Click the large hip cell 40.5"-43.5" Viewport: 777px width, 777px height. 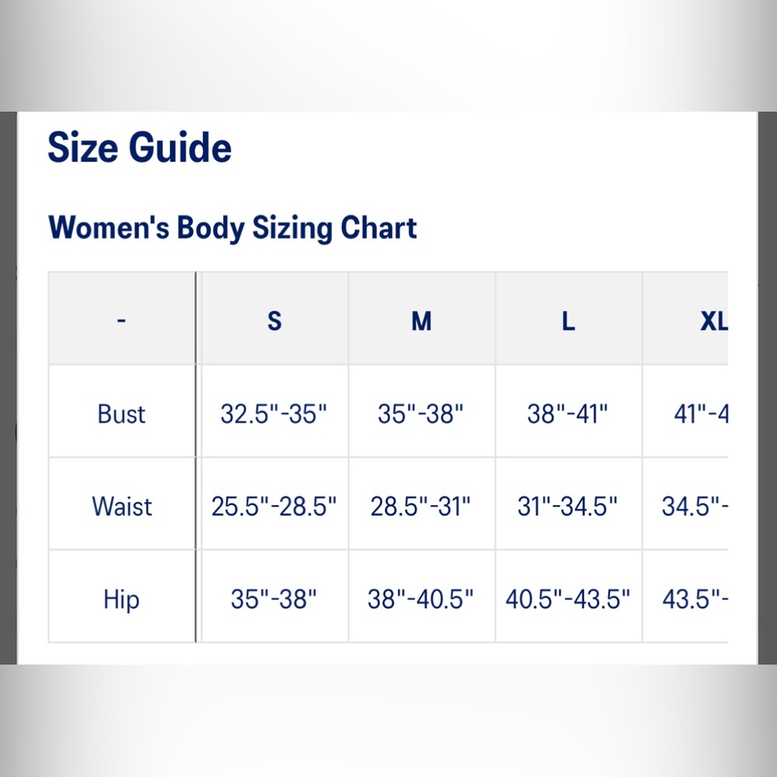[x=567, y=599]
